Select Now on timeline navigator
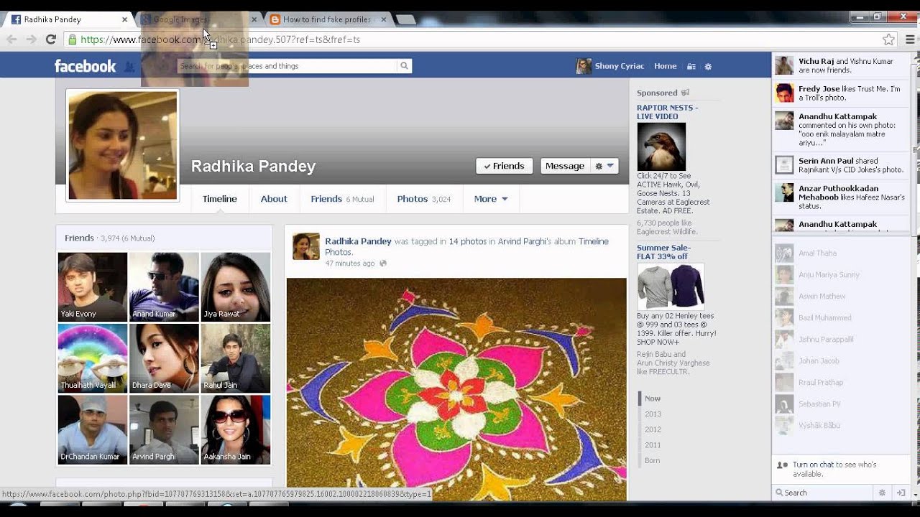Viewport: 920px width, 517px height. [653, 399]
